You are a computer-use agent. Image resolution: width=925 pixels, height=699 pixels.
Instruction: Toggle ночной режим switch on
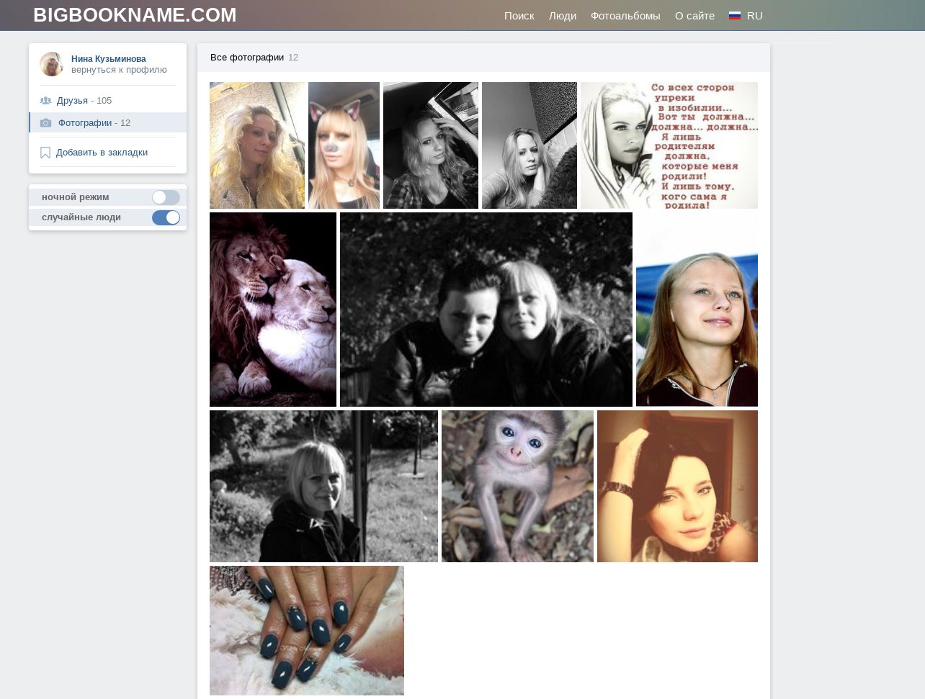pyautogui.click(x=166, y=197)
